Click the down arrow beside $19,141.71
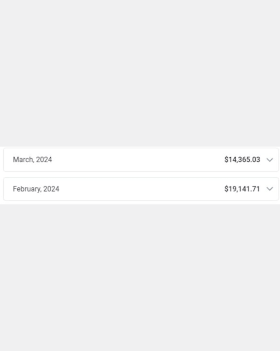The image size is (280, 351). click(270, 189)
